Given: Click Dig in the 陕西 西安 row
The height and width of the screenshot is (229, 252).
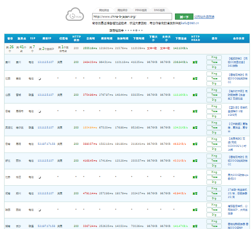Looking at the screenshot, I should click(214, 215).
